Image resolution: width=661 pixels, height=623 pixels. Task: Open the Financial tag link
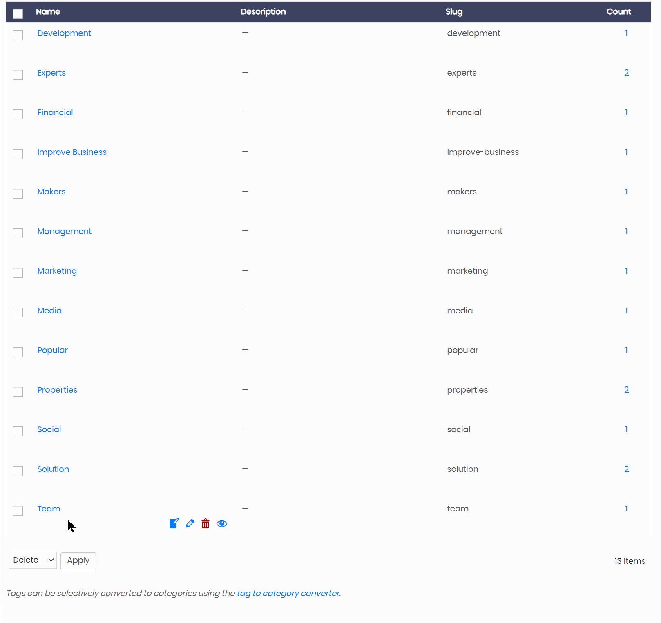click(55, 112)
